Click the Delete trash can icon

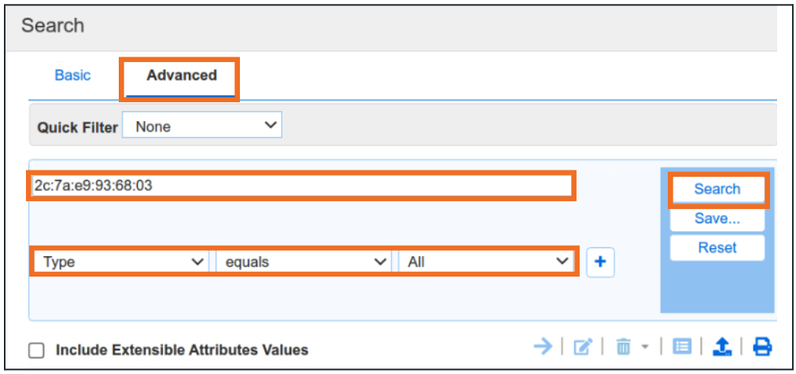pyautogui.click(x=623, y=346)
